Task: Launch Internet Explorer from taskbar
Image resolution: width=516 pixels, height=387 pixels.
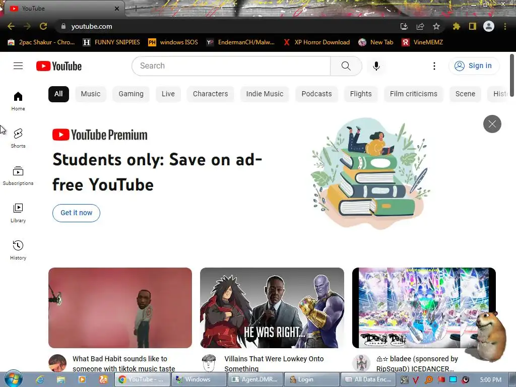Action: click(x=40, y=379)
